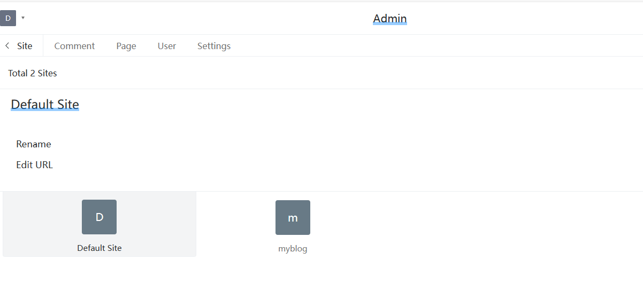
Task: Select the m site tile icon
Action: pyautogui.click(x=293, y=217)
